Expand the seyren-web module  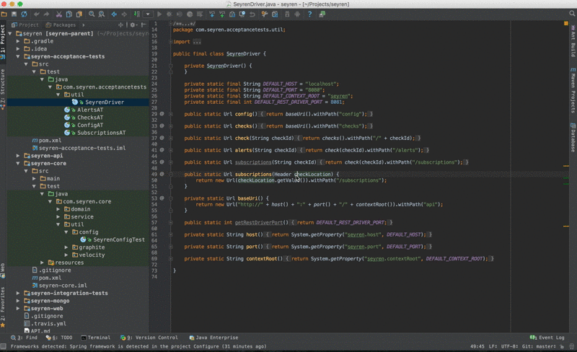click(18, 308)
